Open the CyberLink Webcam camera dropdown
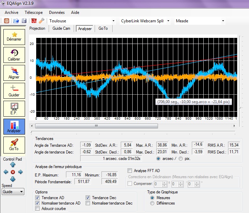 pos(168,21)
